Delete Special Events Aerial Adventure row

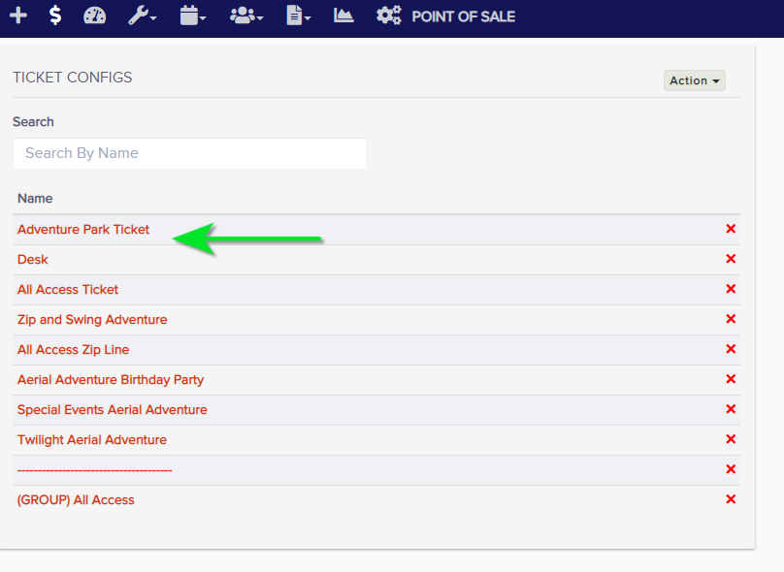[731, 409]
